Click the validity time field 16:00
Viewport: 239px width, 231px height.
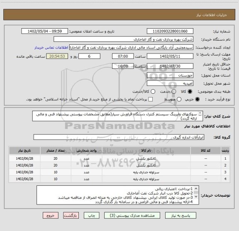(123, 66)
